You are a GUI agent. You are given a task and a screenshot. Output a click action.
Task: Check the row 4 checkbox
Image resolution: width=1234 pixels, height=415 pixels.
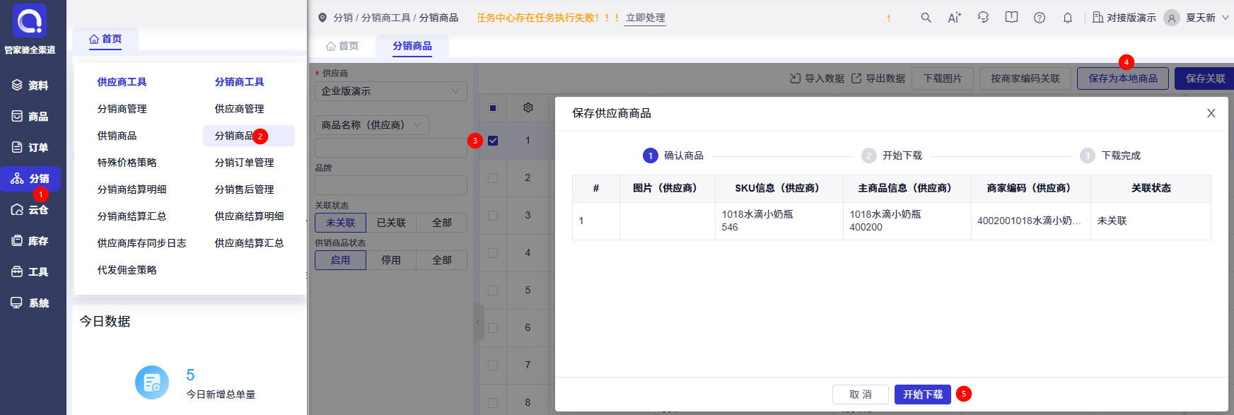click(493, 253)
